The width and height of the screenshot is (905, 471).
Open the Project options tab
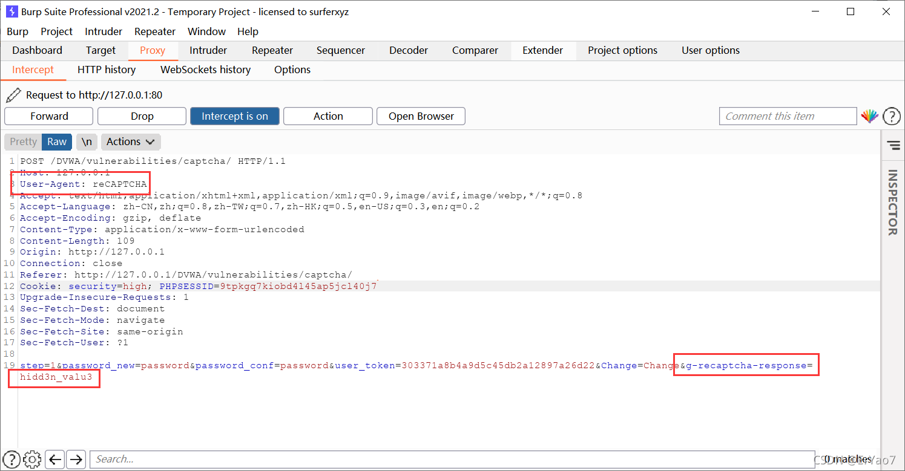(x=622, y=50)
